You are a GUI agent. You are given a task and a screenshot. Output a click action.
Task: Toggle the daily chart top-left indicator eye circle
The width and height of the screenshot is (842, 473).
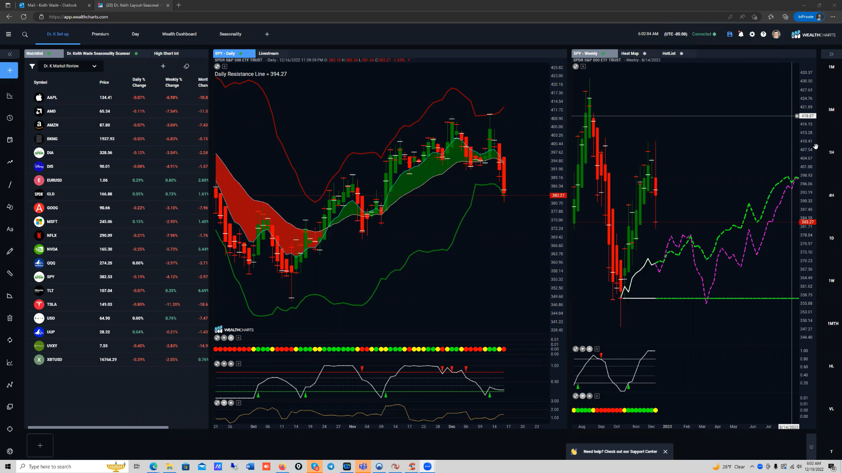pyautogui.click(x=217, y=67)
